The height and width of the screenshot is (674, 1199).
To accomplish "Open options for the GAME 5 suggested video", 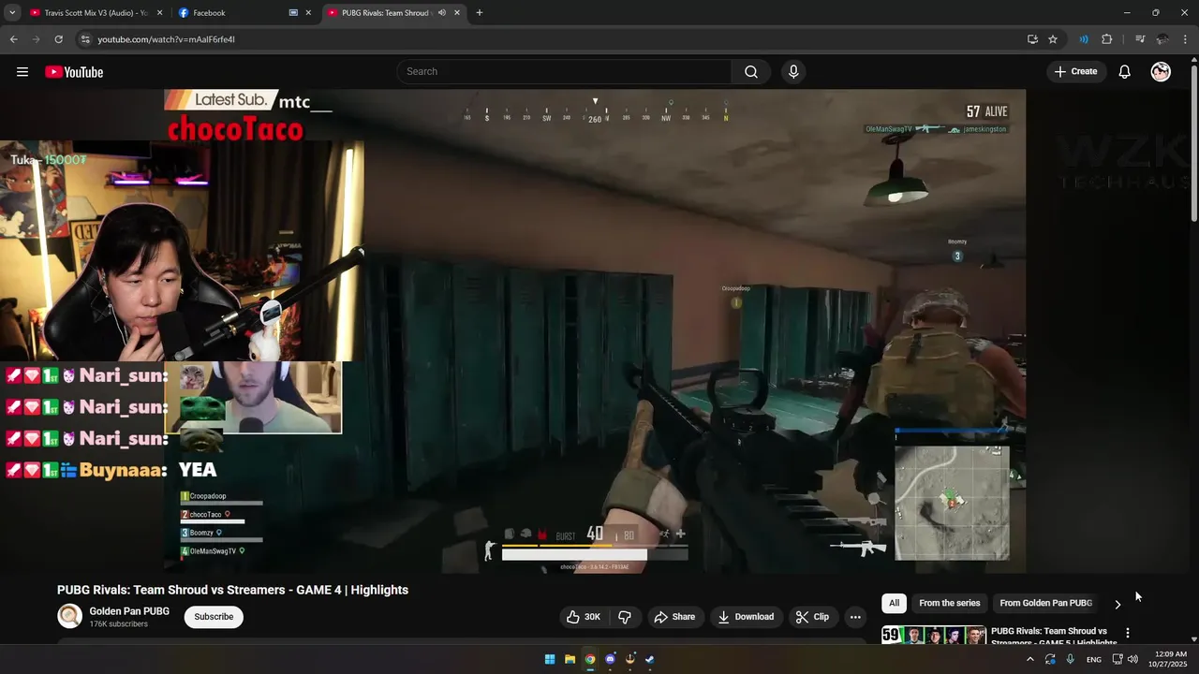I will tap(1128, 634).
